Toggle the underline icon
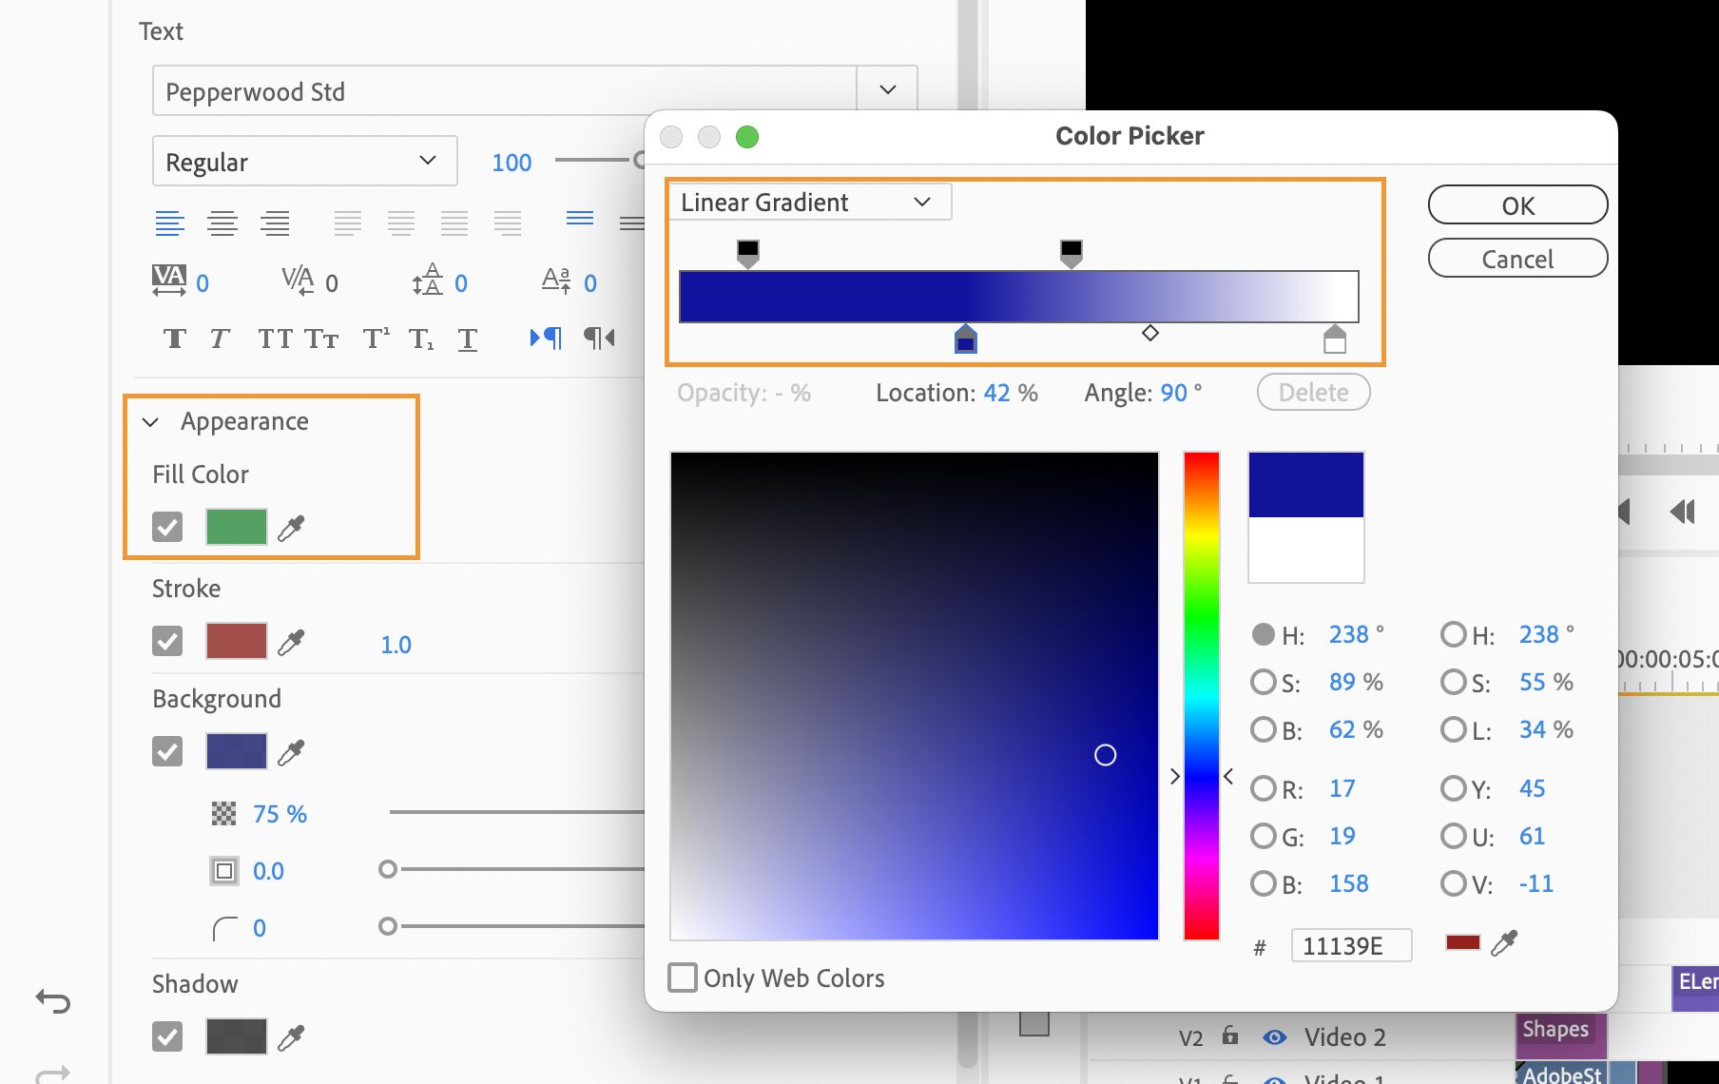Image resolution: width=1719 pixels, height=1084 pixels. click(467, 338)
